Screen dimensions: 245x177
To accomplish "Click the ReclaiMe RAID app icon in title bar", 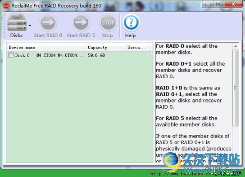I will 6,6.
